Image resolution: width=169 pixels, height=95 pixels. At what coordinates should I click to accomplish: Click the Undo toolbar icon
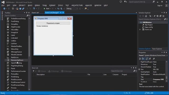pos(34,9)
